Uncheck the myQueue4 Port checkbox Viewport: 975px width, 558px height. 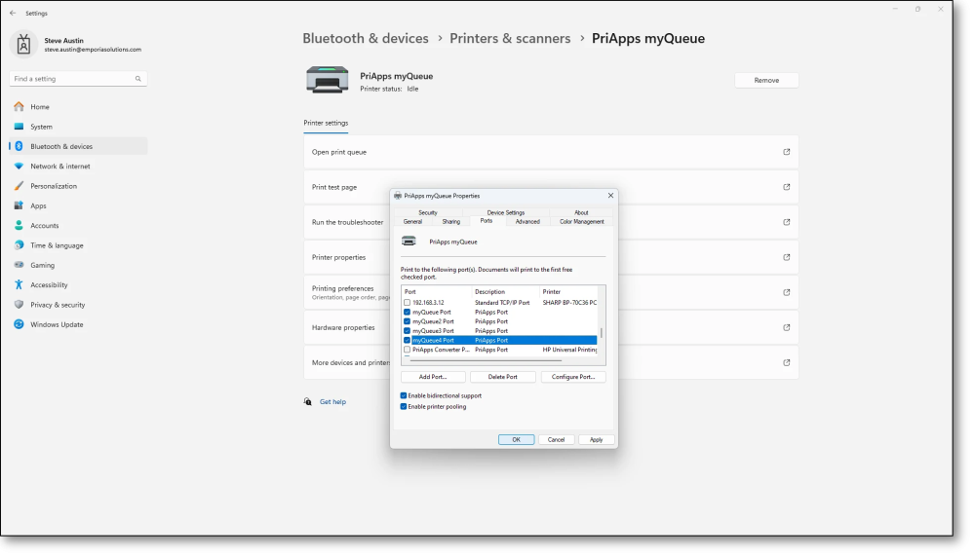pos(408,341)
